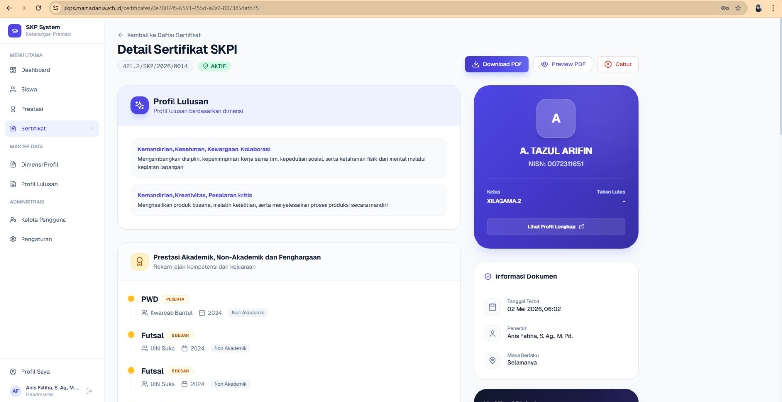Click the PWD achievement title
The height and width of the screenshot is (402, 782).
[x=150, y=299]
